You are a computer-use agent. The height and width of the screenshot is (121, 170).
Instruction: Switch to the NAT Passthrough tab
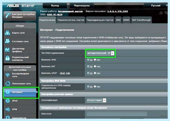(x=141, y=20)
